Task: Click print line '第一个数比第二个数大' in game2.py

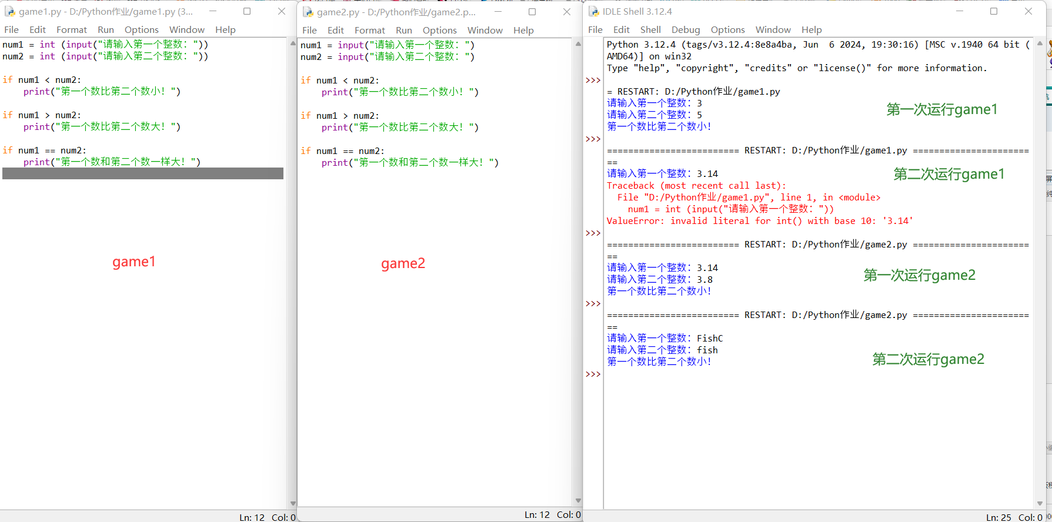Action: [x=400, y=128]
